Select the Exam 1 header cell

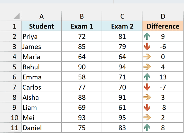coord(82,26)
